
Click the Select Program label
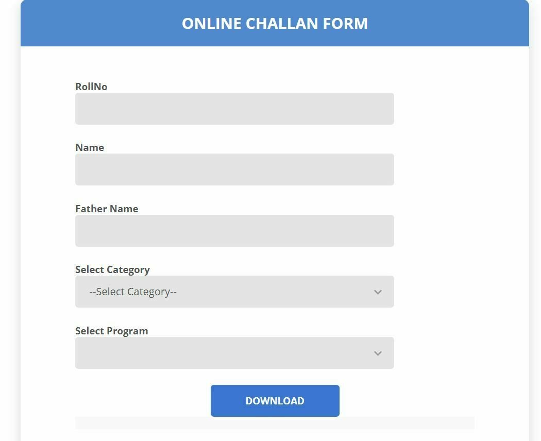[x=111, y=331]
